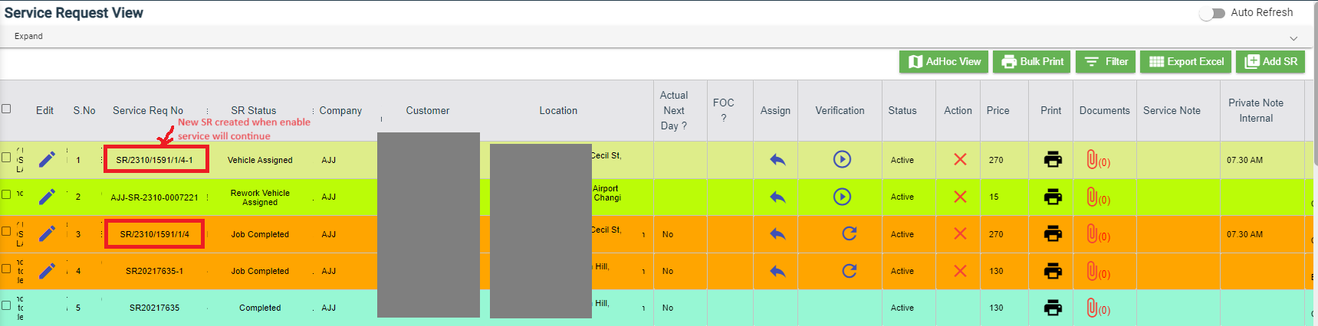Click the edit pencil icon in row 4
The width and height of the screenshot is (1318, 326).
tap(47, 270)
